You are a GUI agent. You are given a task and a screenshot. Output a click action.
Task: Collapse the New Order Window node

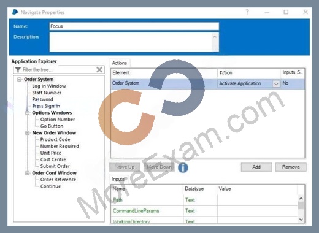pyautogui.click(x=28, y=133)
